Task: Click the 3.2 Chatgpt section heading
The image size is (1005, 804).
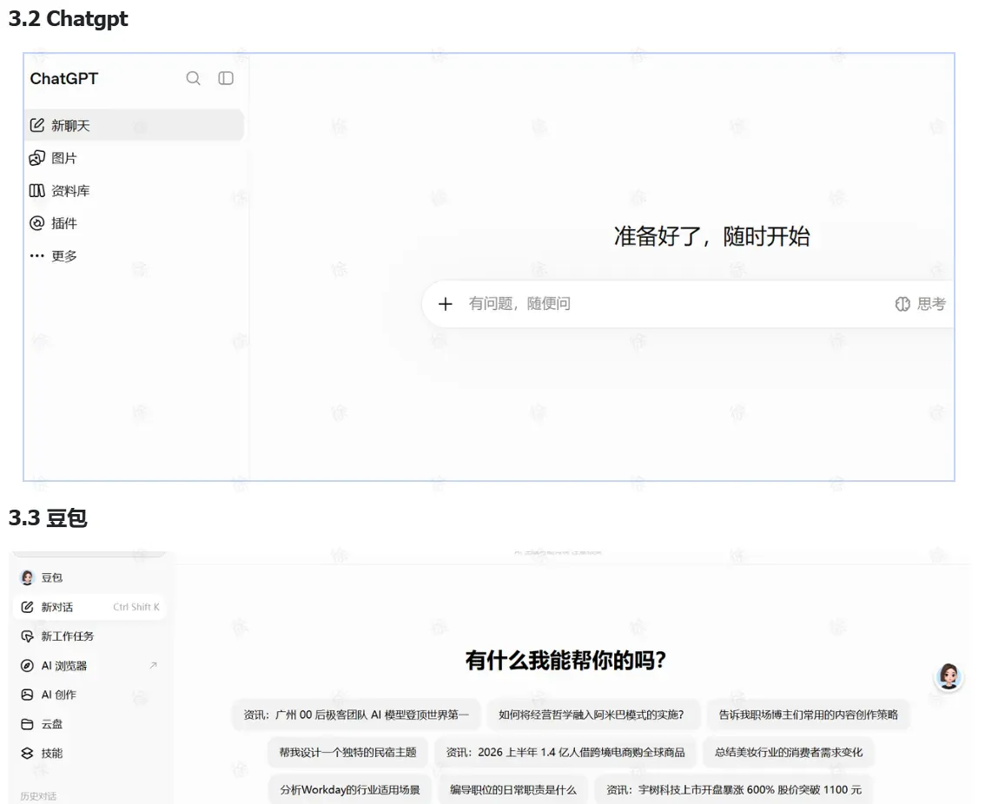Action: point(68,18)
